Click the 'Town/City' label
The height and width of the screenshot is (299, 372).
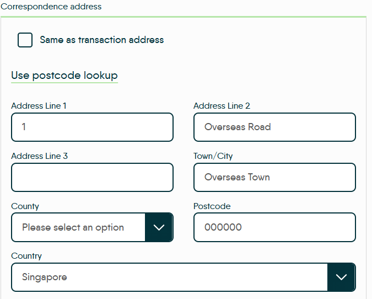(x=213, y=156)
